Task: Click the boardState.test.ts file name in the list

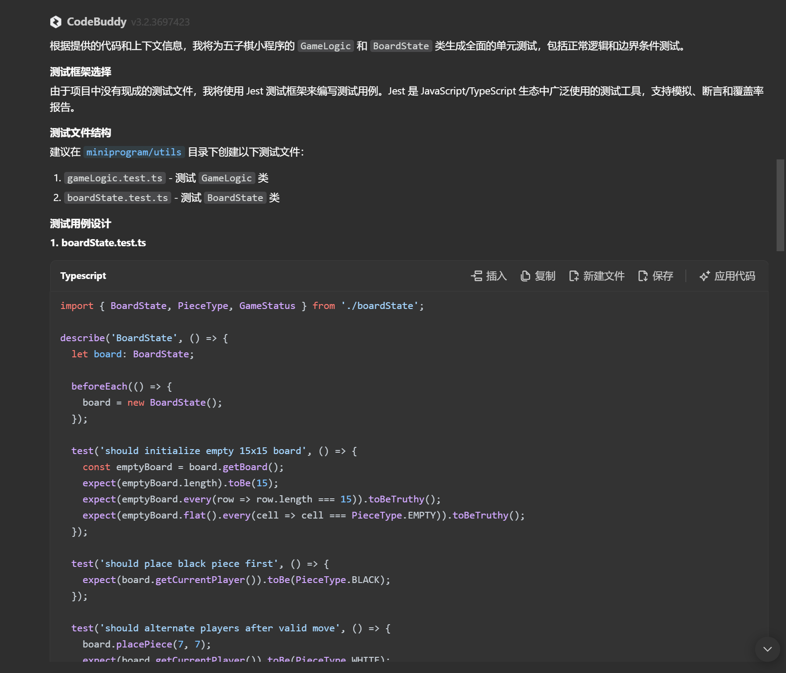Action: [117, 198]
